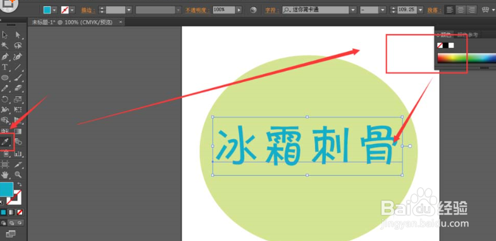Image resolution: width=496 pixels, height=241 pixels.
Task: Open stroke color dropdown in control bar
Action: (72, 10)
